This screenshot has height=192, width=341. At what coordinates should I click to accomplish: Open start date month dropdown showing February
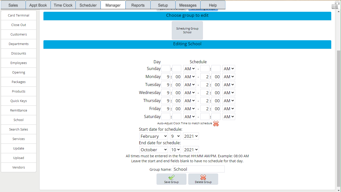[154, 136]
